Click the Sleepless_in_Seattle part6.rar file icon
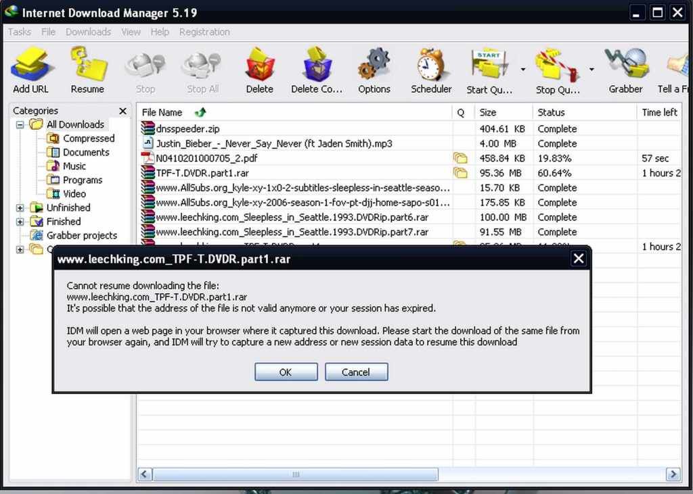 [148, 217]
